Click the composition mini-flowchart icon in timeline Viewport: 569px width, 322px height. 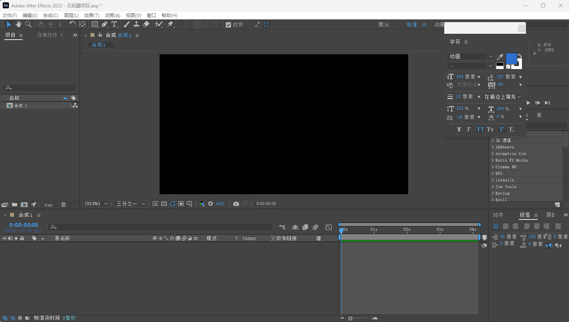282,227
